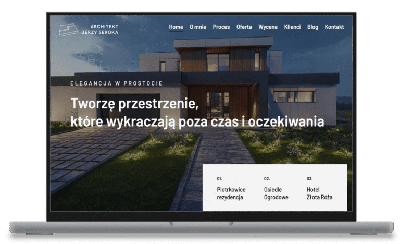The image size is (400, 244).
Task: Go to the Proces section
Action: [x=221, y=27]
